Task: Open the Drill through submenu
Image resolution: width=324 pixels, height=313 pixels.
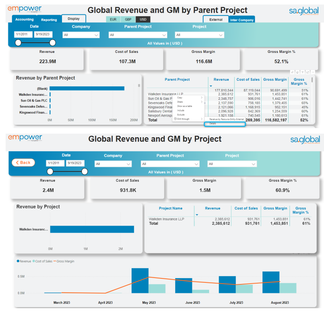Action: tap(188, 119)
